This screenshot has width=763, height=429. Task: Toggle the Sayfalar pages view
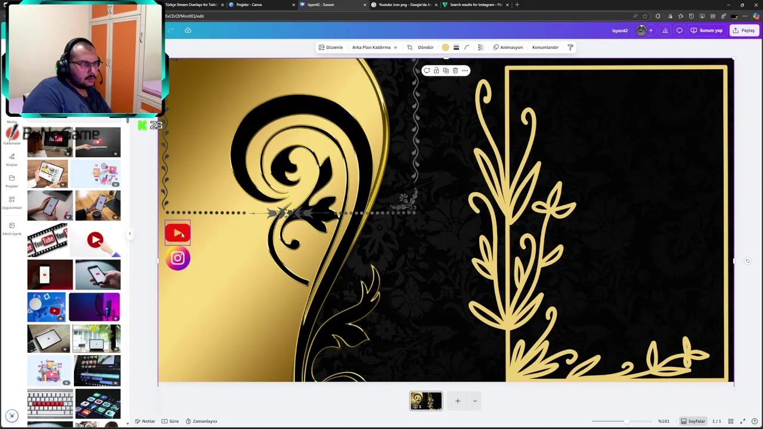point(693,421)
